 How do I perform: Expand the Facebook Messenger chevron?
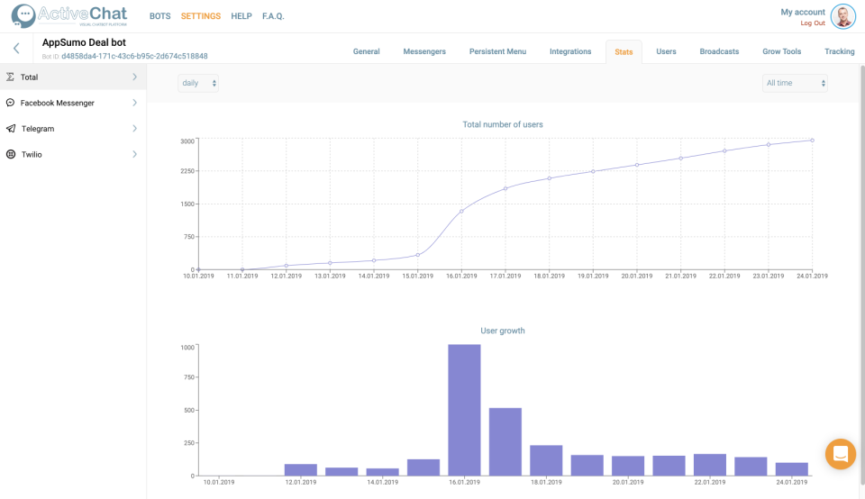click(134, 103)
